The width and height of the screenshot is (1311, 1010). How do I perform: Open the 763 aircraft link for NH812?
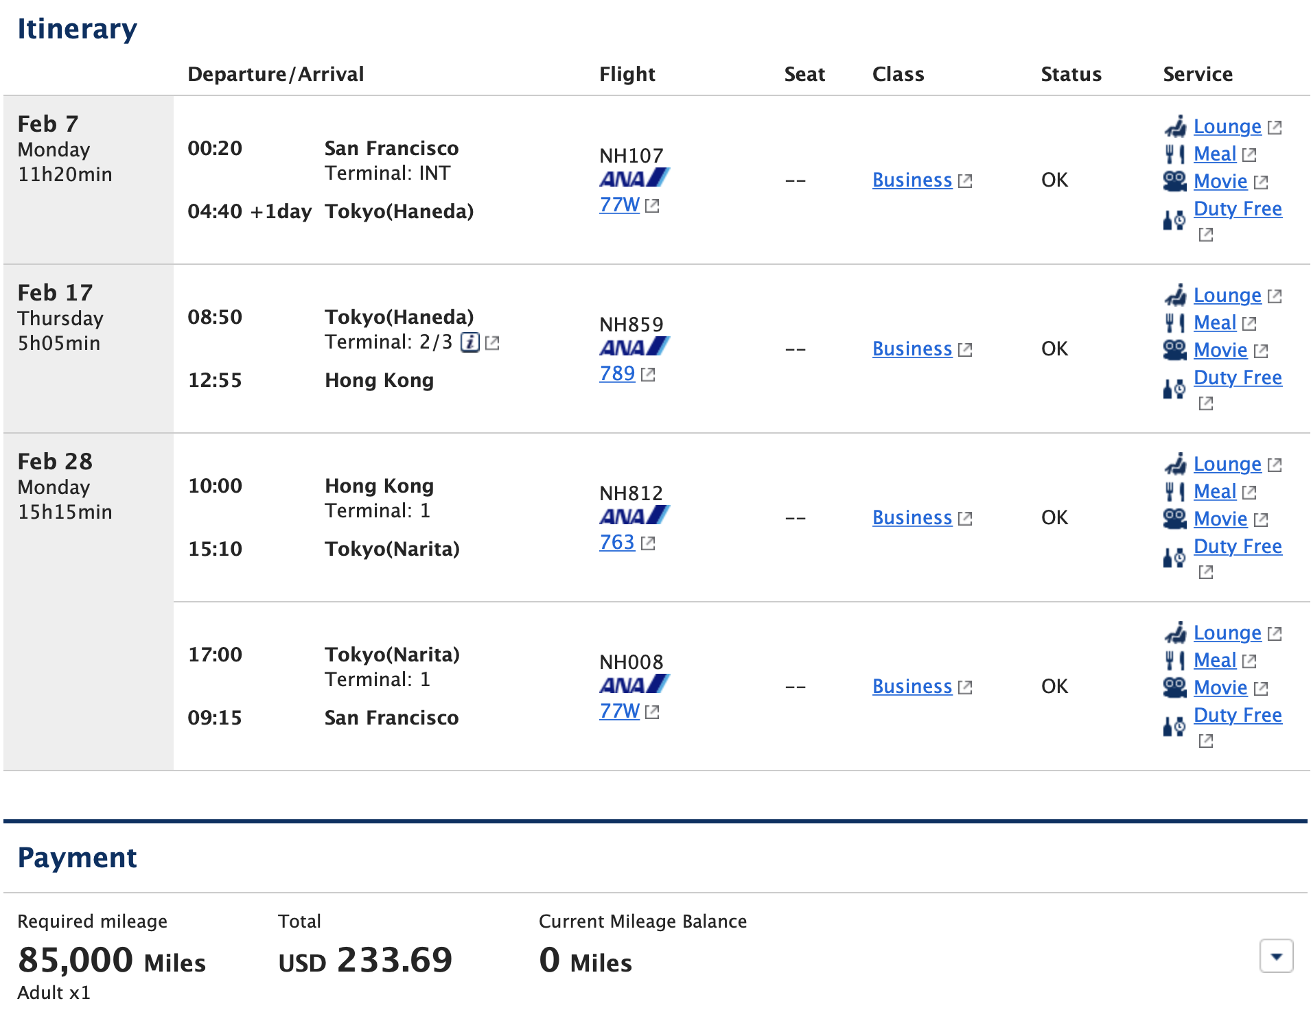pyautogui.click(x=616, y=543)
